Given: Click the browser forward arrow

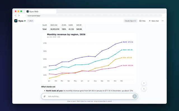Looking at the screenshot, I should coord(19,16).
